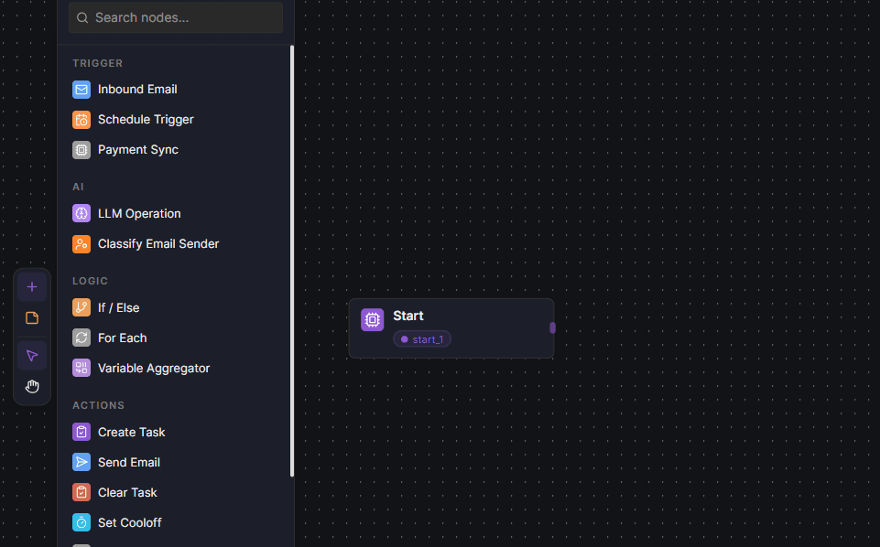Screen dimensions: 880x547
Task: Click the plus add-node button
Action: (32, 287)
